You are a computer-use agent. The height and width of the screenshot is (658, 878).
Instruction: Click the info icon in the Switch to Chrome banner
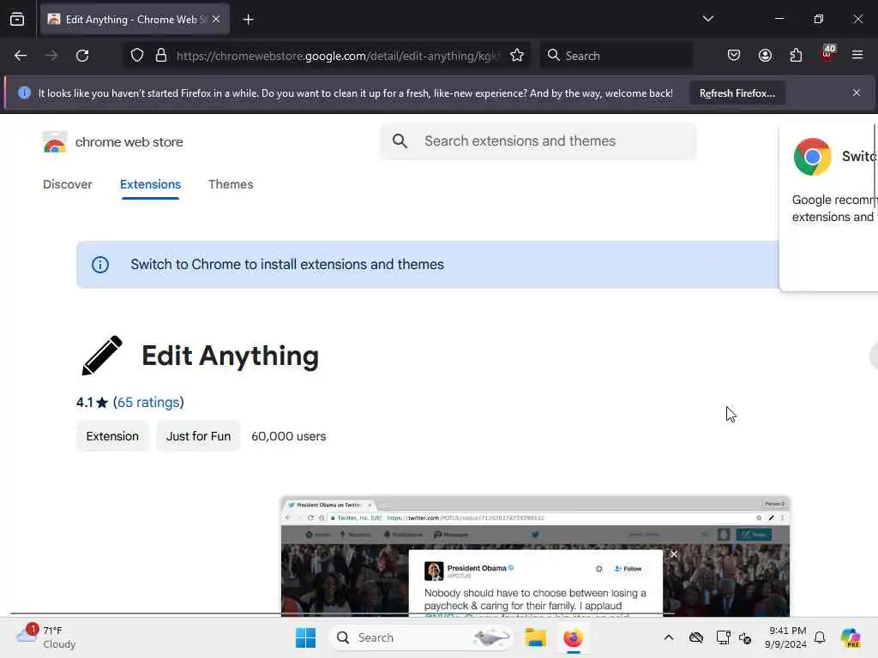tap(100, 265)
